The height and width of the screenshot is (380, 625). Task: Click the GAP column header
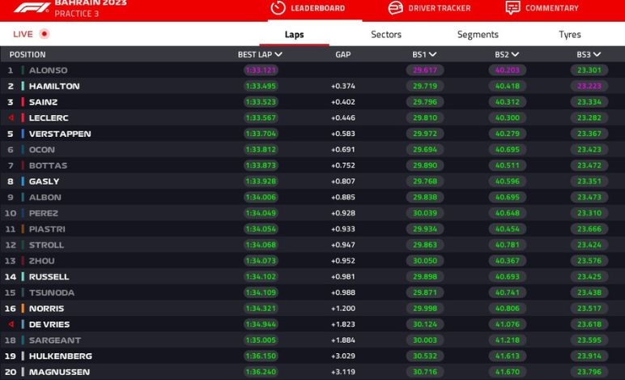coord(342,54)
